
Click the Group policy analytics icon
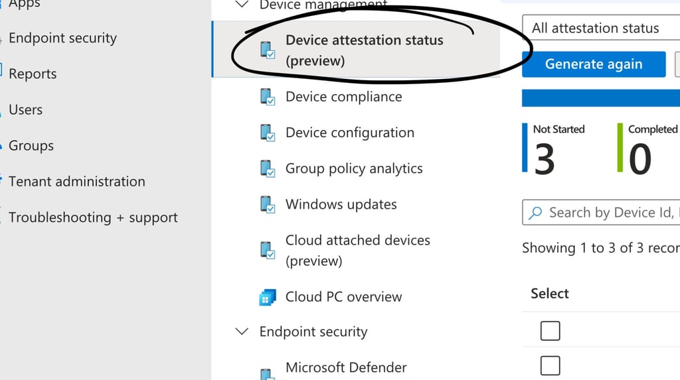click(268, 168)
